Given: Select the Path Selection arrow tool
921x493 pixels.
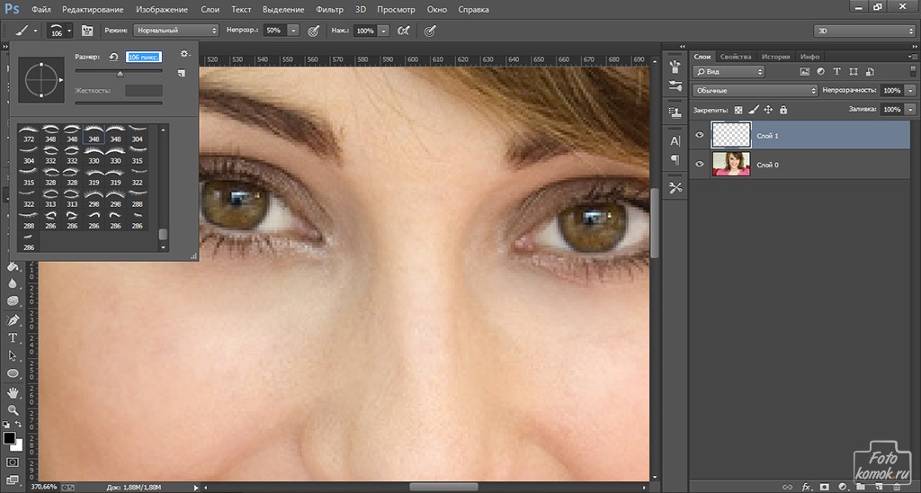Looking at the screenshot, I should click(13, 355).
